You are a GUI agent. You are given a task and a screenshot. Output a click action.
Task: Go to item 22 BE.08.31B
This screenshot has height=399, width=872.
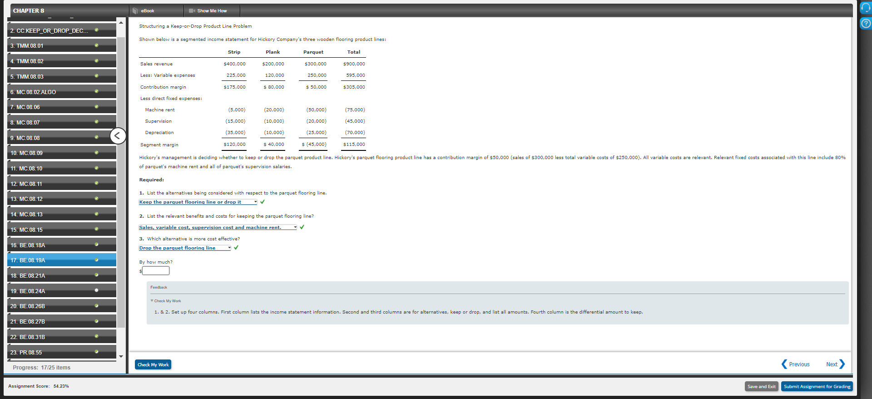coord(62,337)
